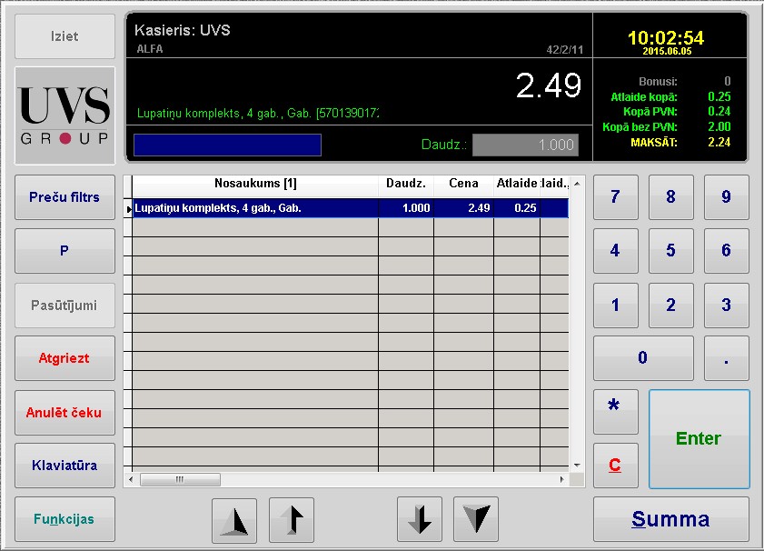The width and height of the screenshot is (764, 551).
Task: Click the large 2.49 price display
Action: click(549, 85)
